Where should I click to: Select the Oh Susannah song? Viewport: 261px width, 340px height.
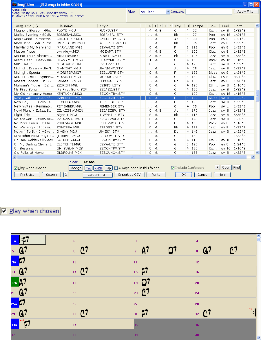coord(134,149)
